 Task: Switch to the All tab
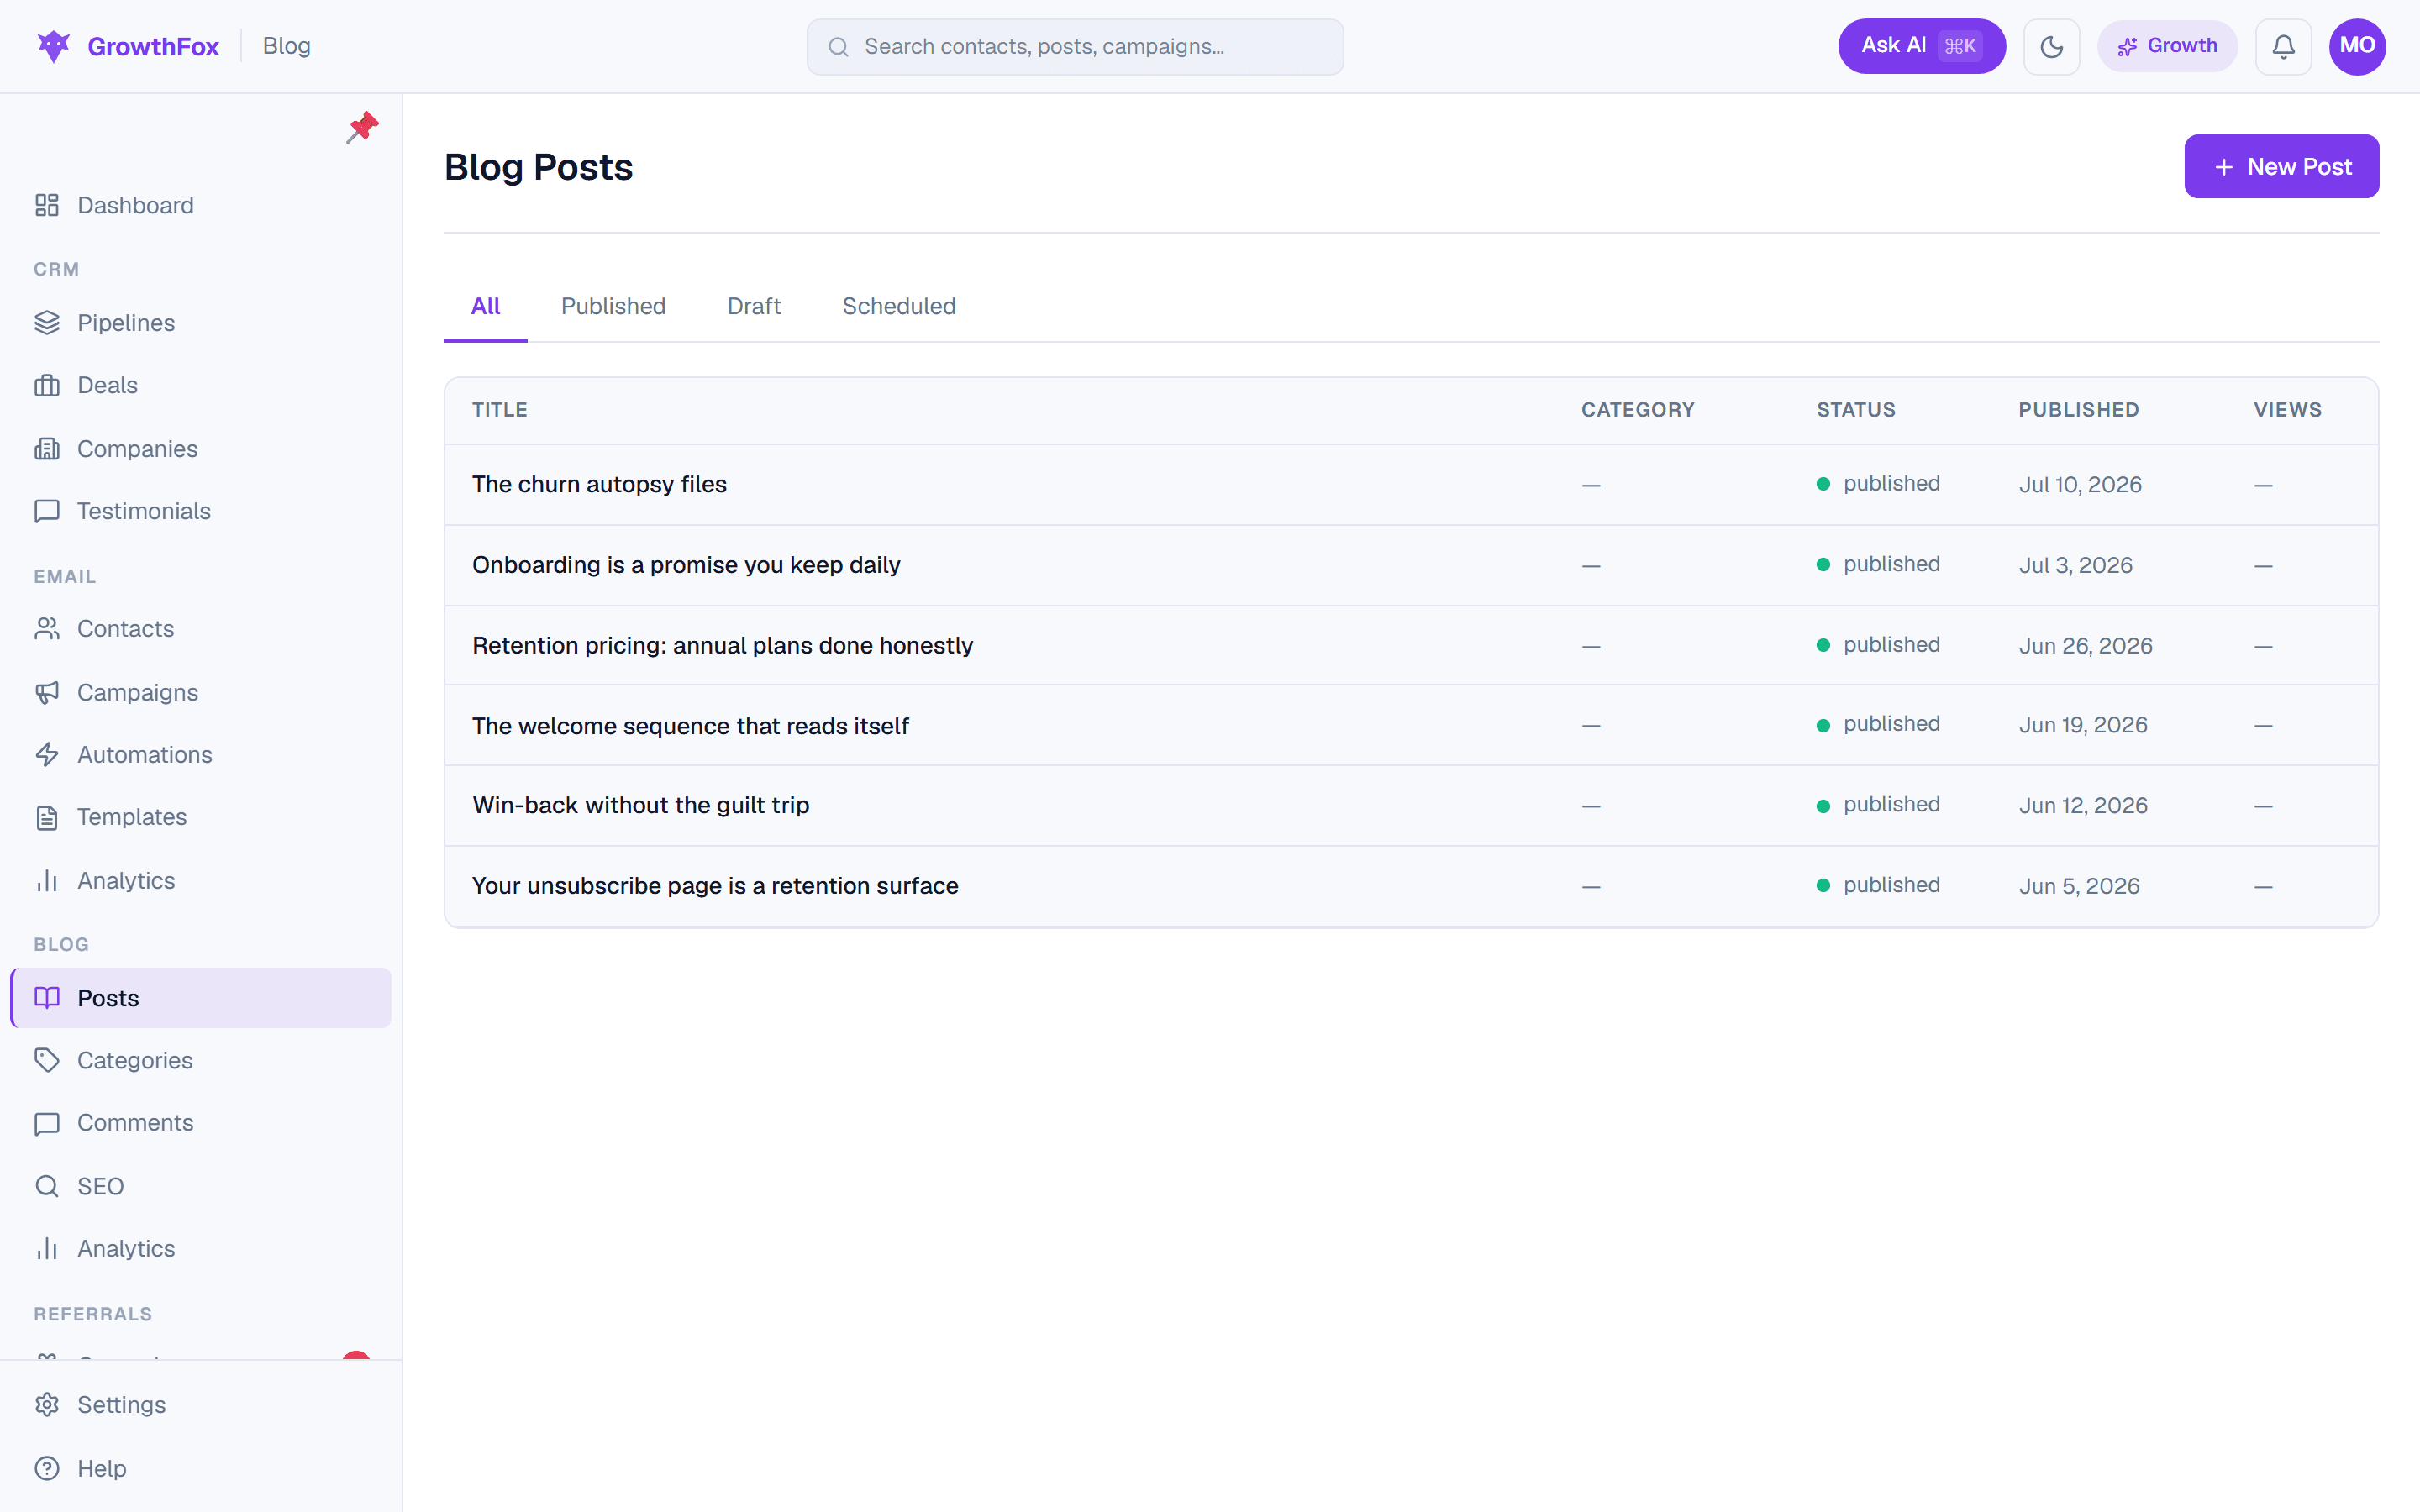pos(485,306)
